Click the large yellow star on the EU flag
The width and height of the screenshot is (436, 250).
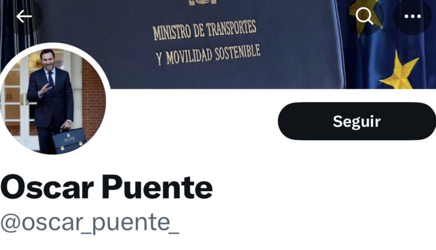400,72
